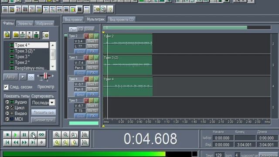Click the green-yellow-red blocks toolbar icon
The height and width of the screenshot is (157, 279).
click(73, 9)
